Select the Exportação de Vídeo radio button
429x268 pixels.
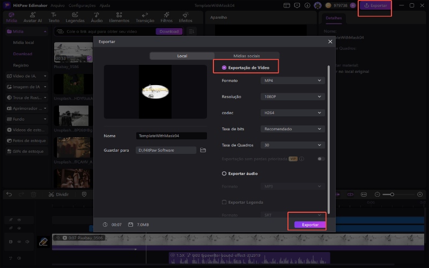(x=224, y=68)
